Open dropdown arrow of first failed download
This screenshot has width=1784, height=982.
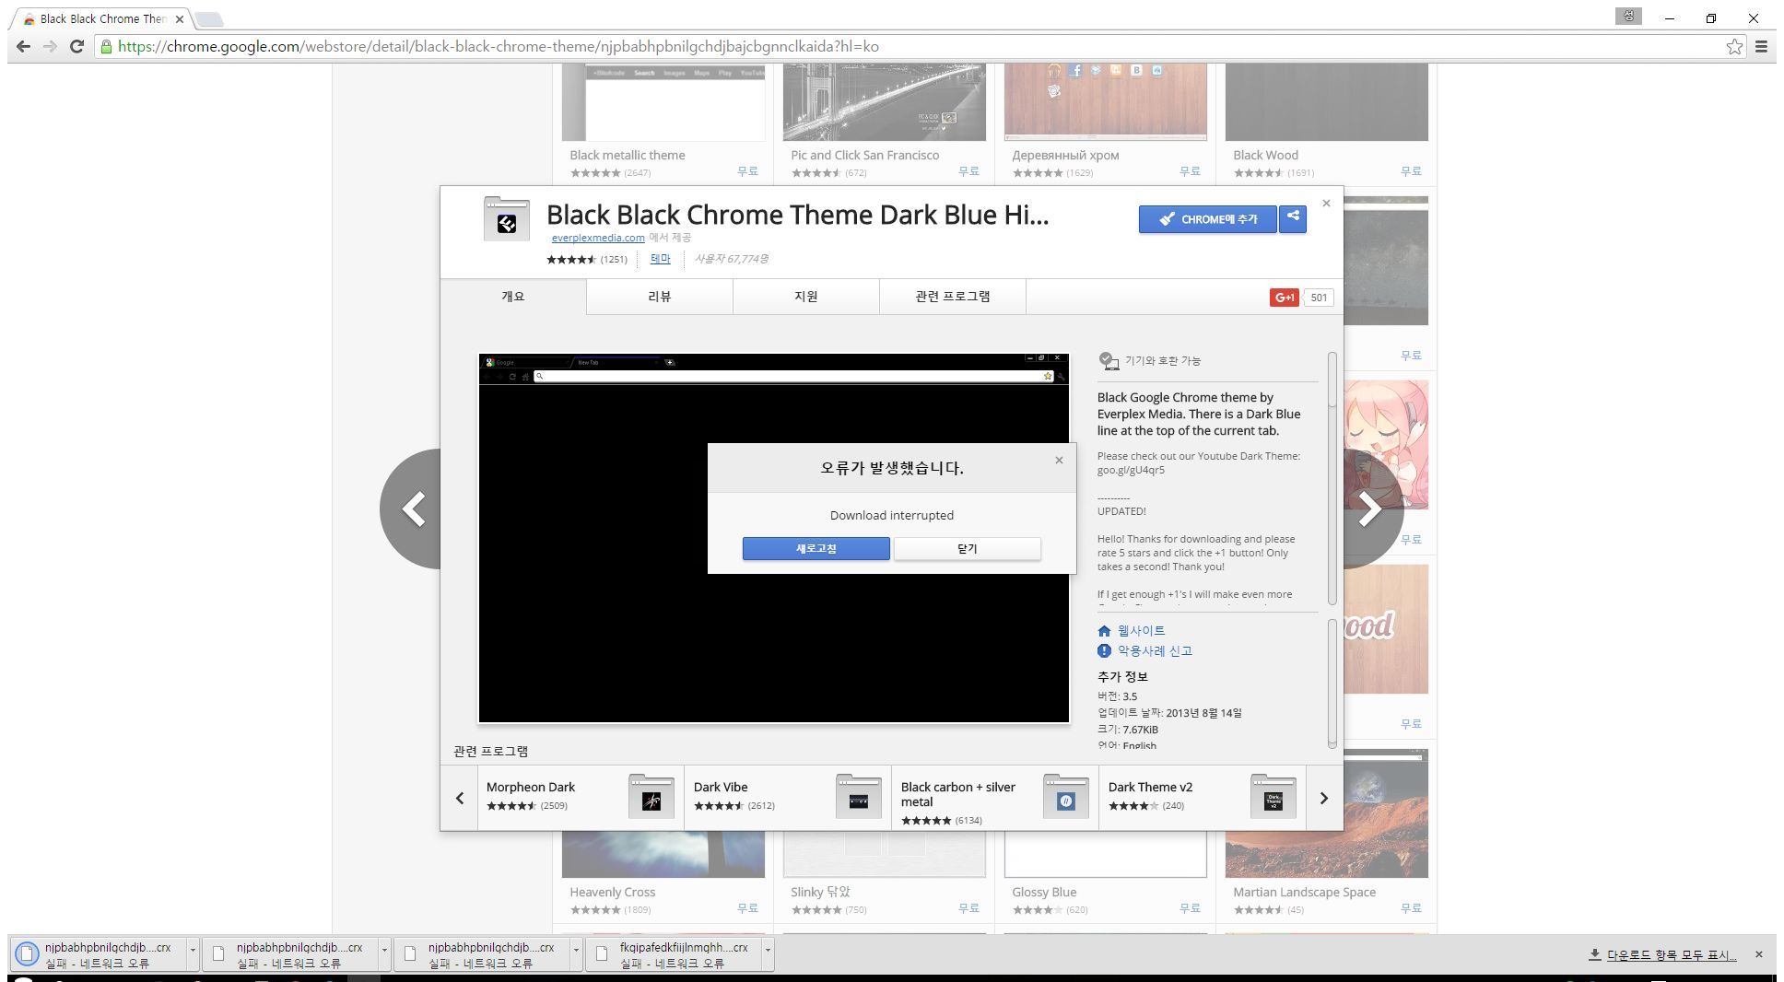(x=193, y=950)
